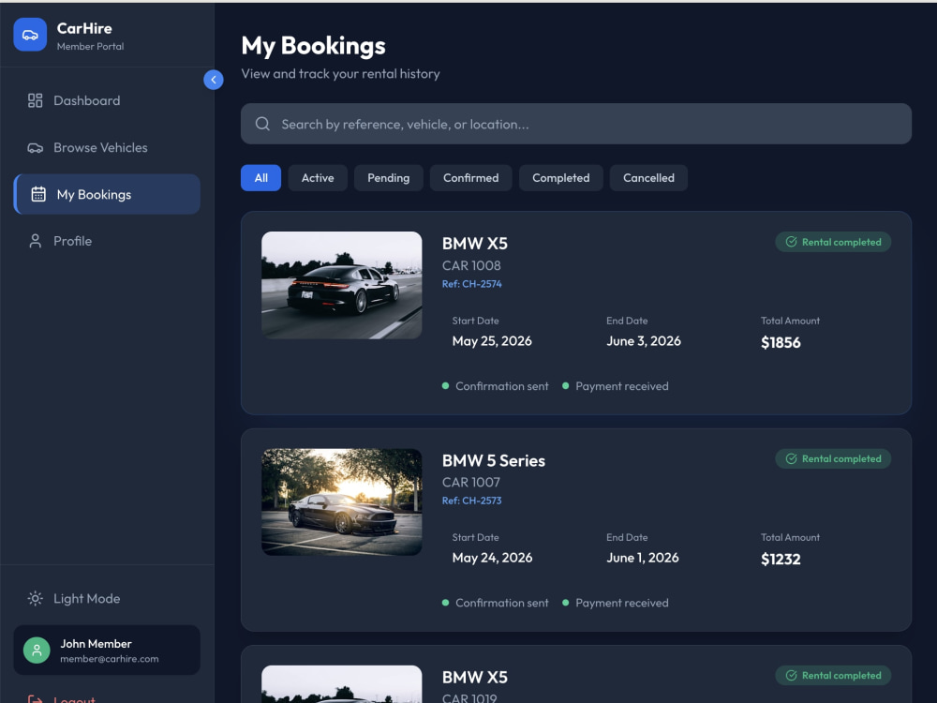
Task: Click the sun icon for Light Mode
Action: 36,598
